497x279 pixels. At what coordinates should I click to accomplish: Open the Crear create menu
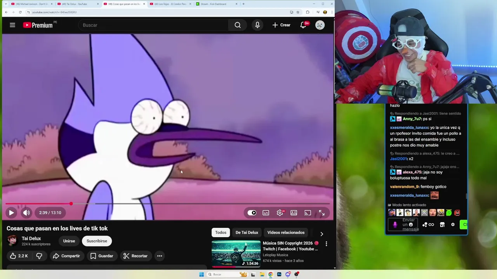[281, 25]
